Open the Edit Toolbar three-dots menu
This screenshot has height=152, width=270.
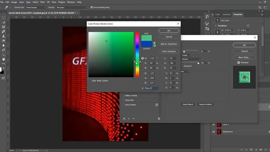click(x=3, y=64)
